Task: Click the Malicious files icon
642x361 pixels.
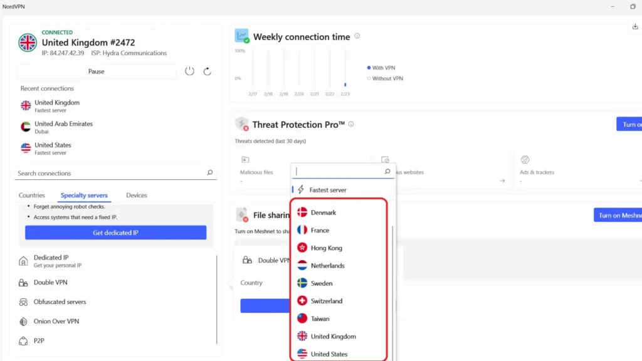Action: point(245,160)
